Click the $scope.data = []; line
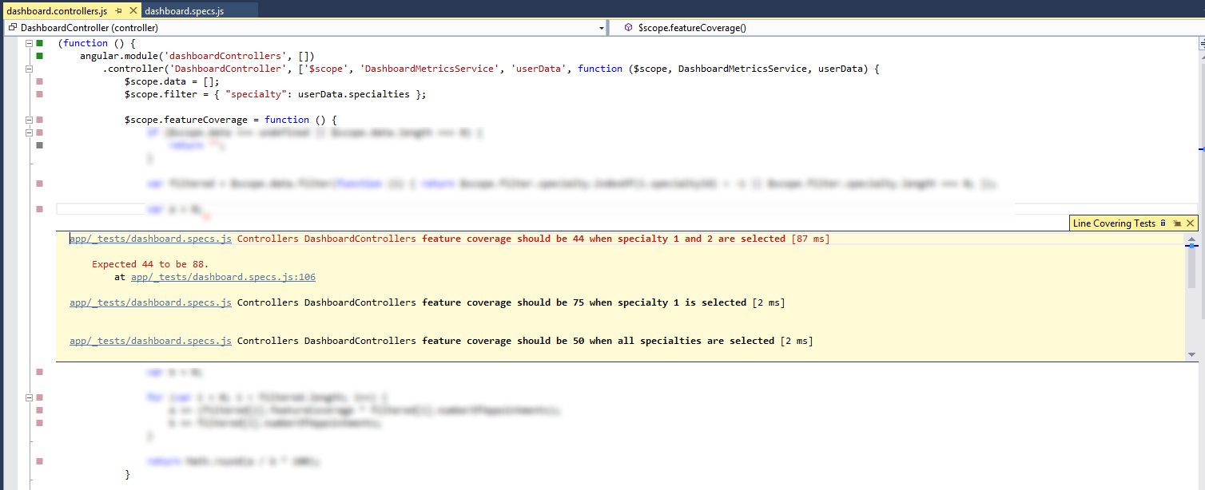 (x=171, y=81)
